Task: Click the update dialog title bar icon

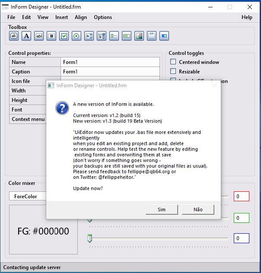Action: pyautogui.click(x=51, y=86)
